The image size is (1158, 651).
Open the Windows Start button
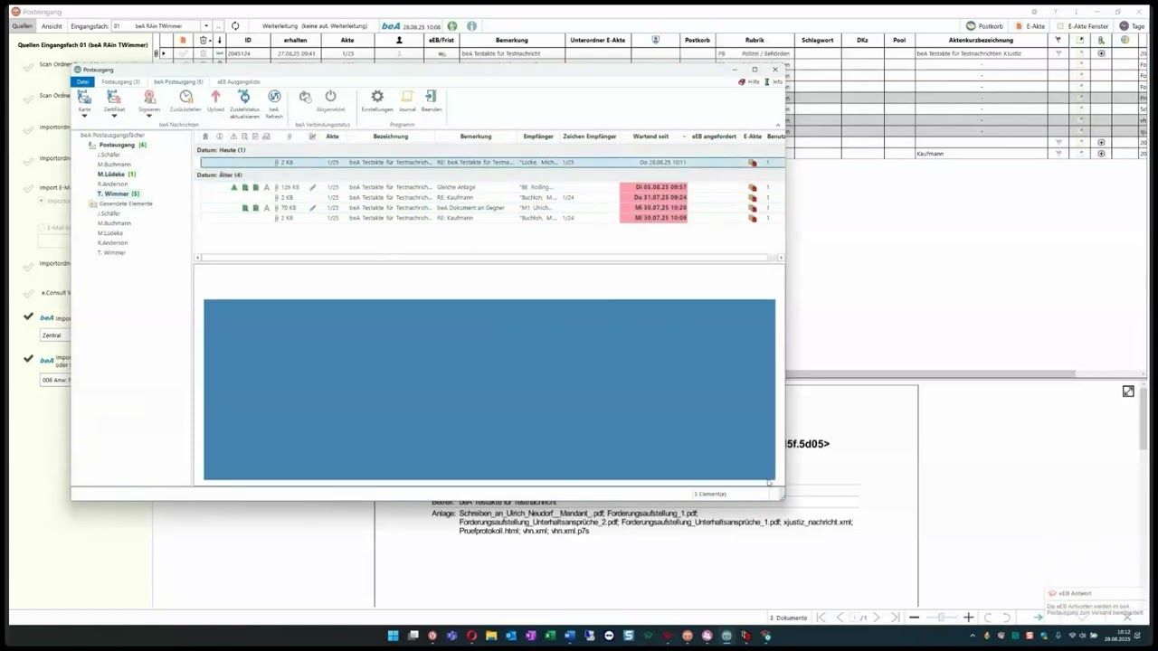click(393, 636)
